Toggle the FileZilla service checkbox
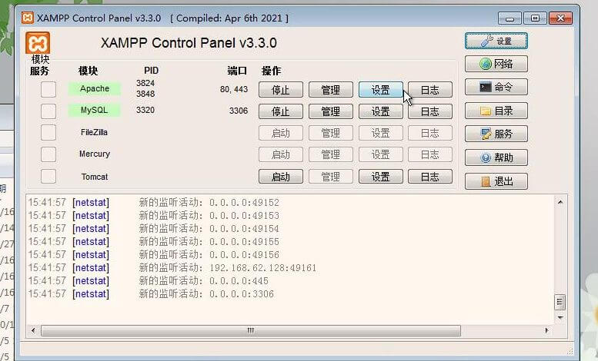This screenshot has width=598, height=361. point(48,133)
